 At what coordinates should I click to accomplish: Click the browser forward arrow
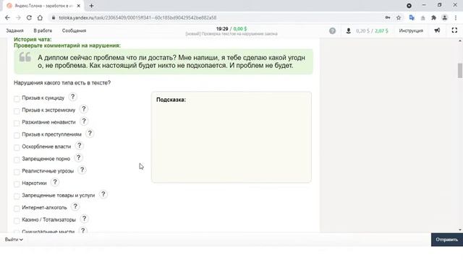pos(18,17)
